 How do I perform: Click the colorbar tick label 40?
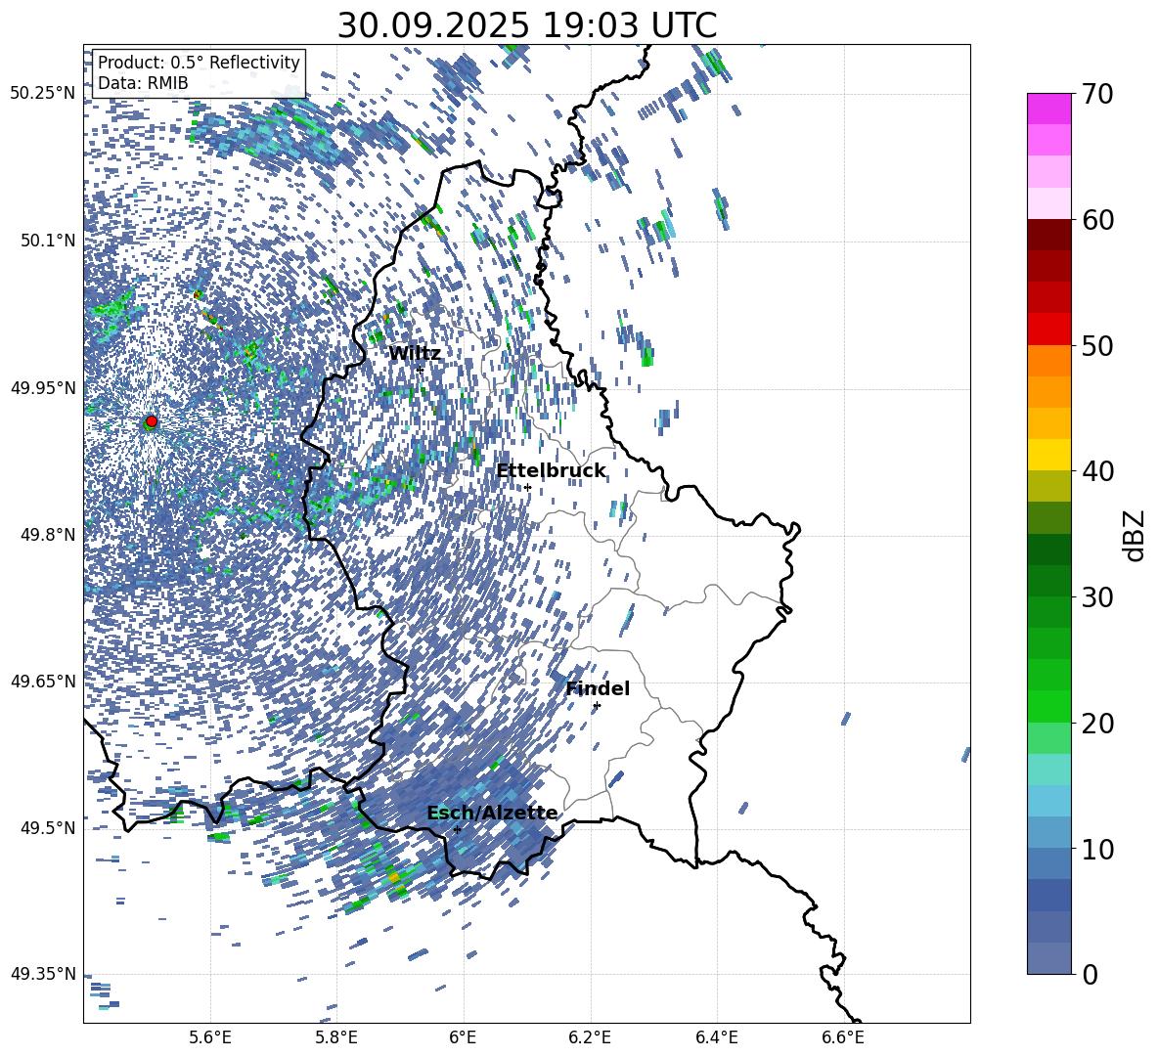pos(1097,471)
